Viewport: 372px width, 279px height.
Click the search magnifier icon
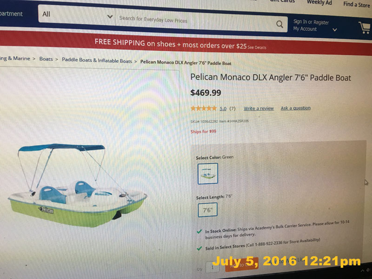tap(279, 24)
